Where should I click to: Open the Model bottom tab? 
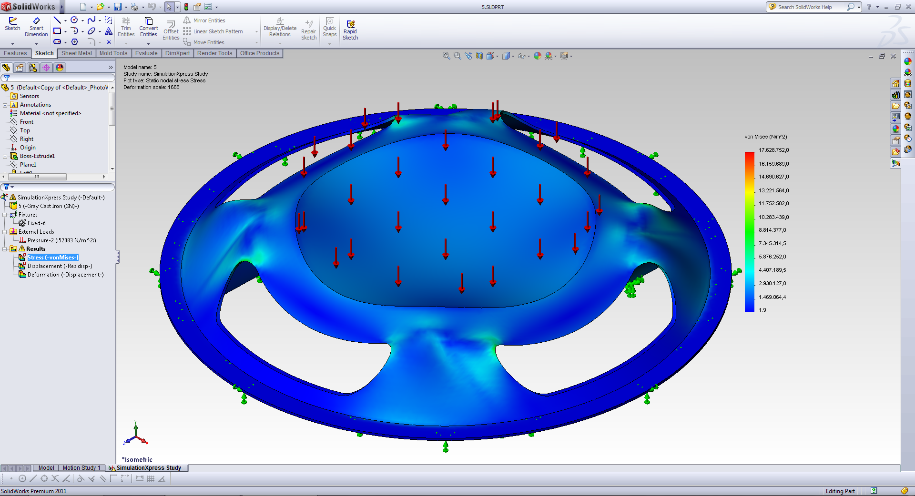click(x=46, y=468)
